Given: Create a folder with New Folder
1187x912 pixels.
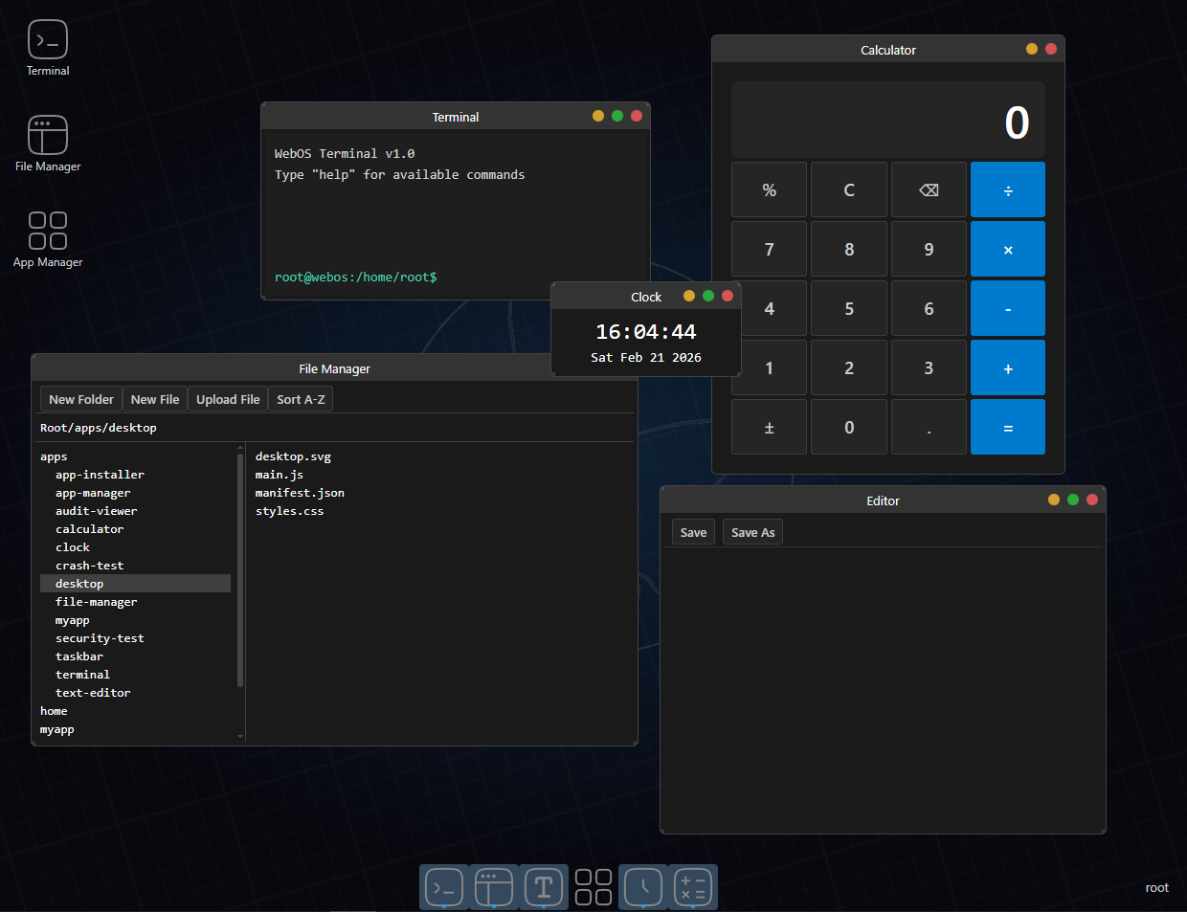Looking at the screenshot, I should [80, 398].
